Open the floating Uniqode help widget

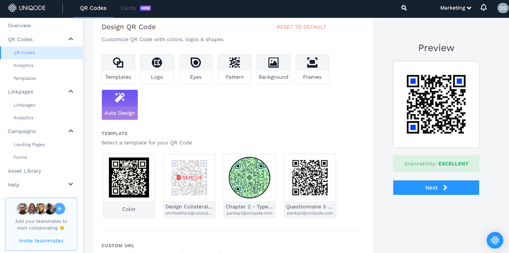tap(495, 240)
